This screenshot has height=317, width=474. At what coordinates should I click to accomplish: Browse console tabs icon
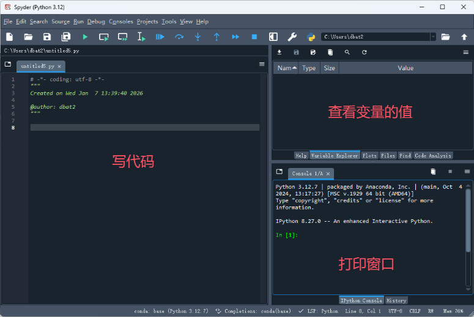280,172
